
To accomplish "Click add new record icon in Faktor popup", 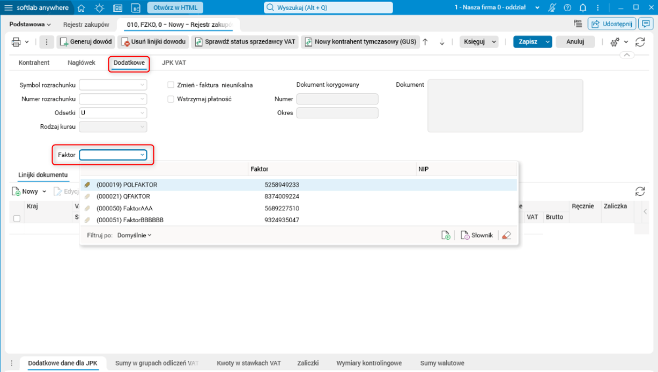I will 445,236.
